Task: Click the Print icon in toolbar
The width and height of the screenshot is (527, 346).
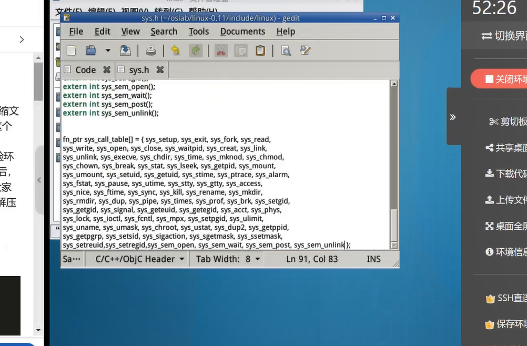Action: coord(151,50)
